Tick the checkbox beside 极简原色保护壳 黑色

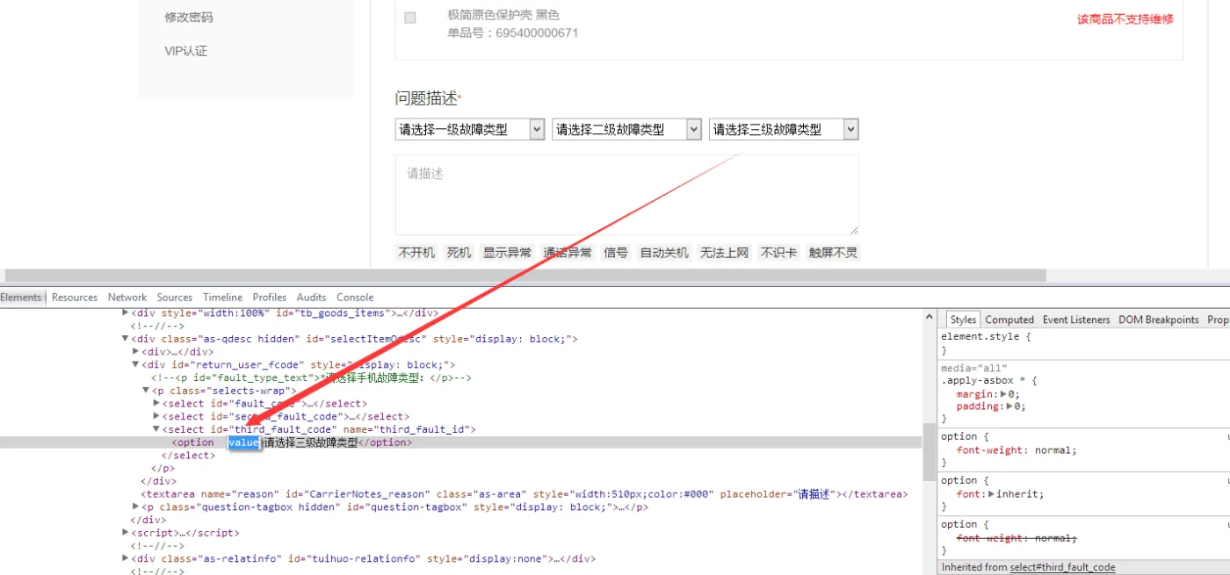coord(410,18)
